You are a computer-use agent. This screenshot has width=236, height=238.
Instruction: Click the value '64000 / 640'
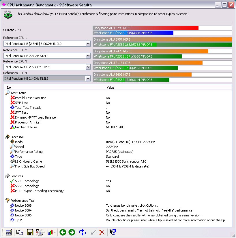click(x=114, y=127)
